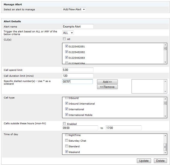The image size is (170, 165).
Task: Click the CLI list scroll down arrow
Action: 165,62
